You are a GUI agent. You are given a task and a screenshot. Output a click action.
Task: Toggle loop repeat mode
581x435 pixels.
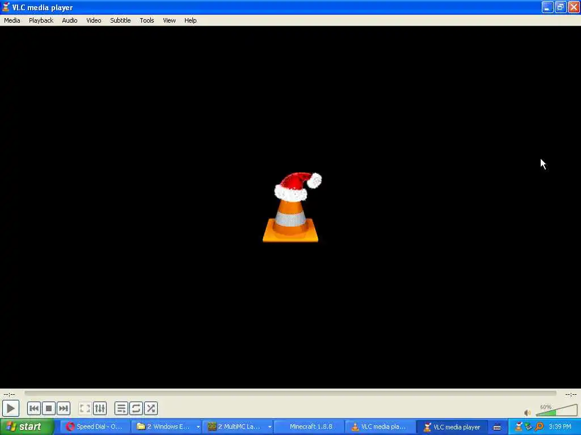(x=136, y=408)
